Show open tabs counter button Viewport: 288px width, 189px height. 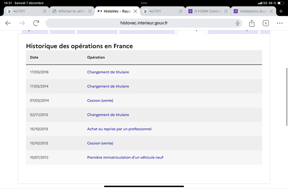click(266, 23)
